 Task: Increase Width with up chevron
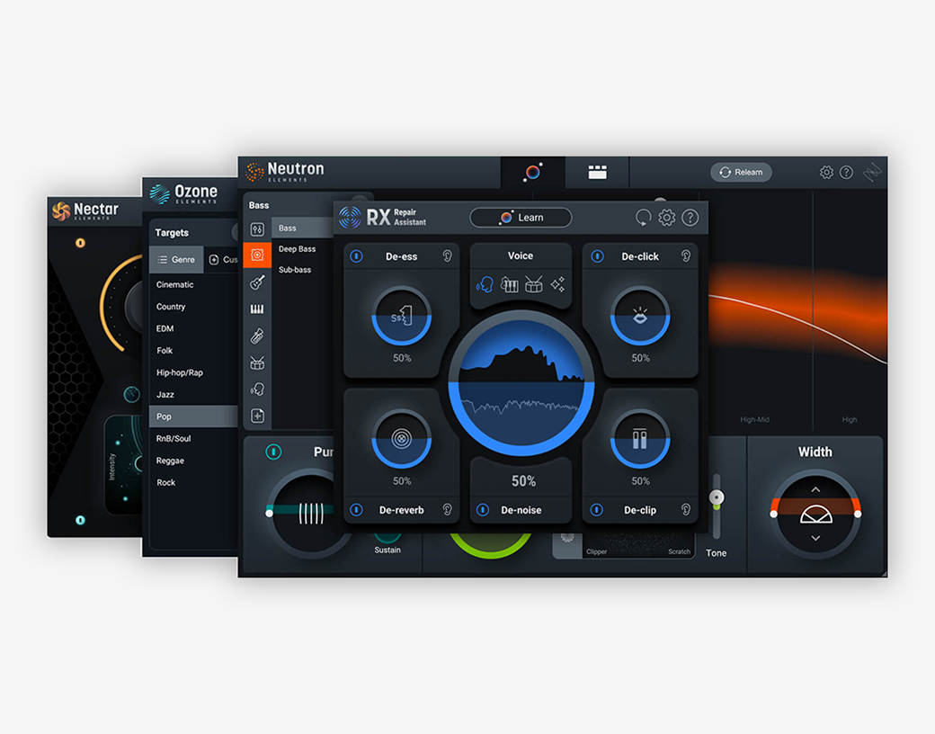tap(815, 490)
